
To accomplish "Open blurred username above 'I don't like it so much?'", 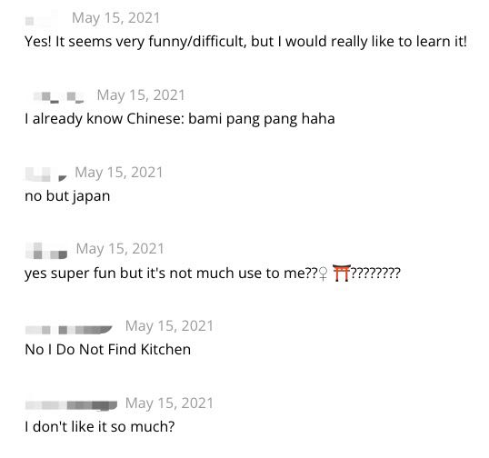I will click(x=71, y=404).
